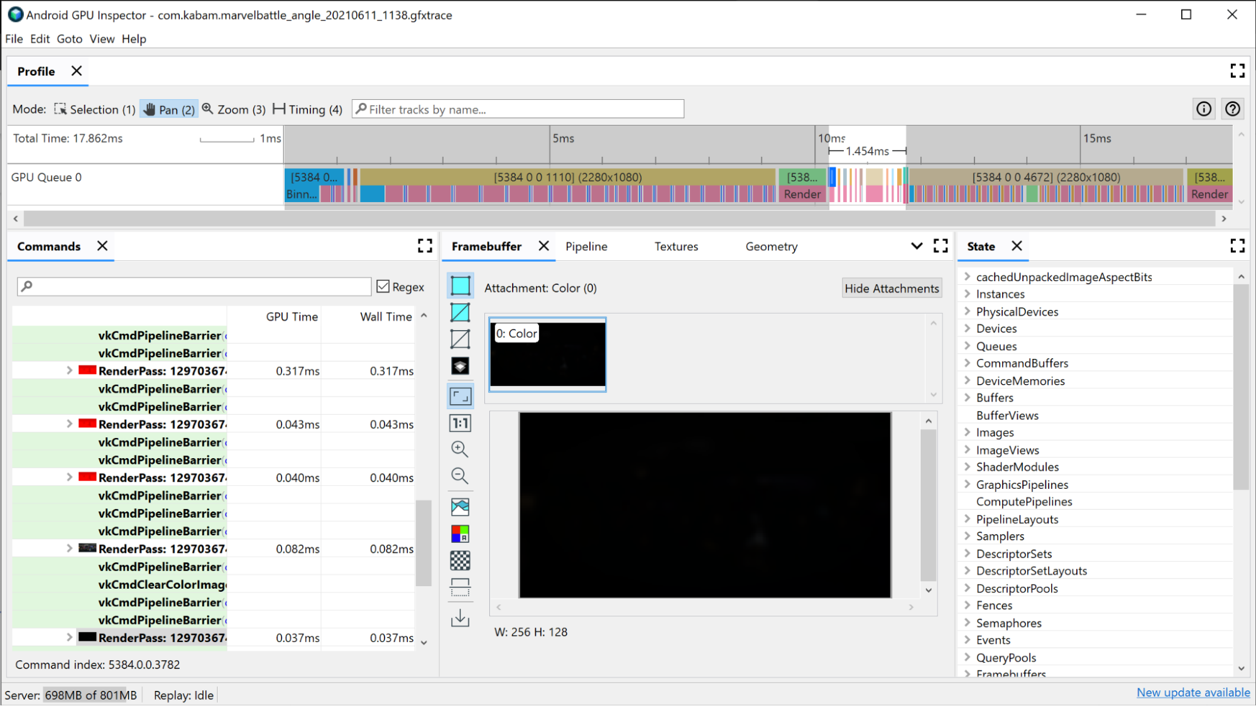
Task: Click the Filter tracks by name input field
Action: click(x=518, y=109)
